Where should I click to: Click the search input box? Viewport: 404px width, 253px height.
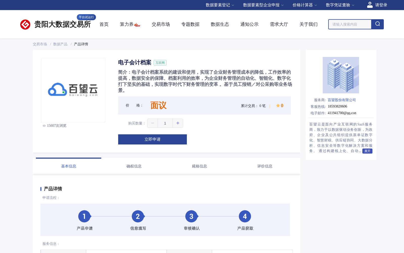[350, 24]
